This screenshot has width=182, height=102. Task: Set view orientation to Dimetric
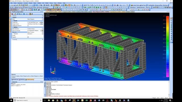click(x=46, y=7)
